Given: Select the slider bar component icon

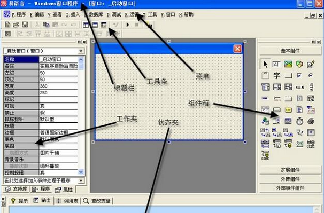Looking at the screenshot, I should pos(277,99).
